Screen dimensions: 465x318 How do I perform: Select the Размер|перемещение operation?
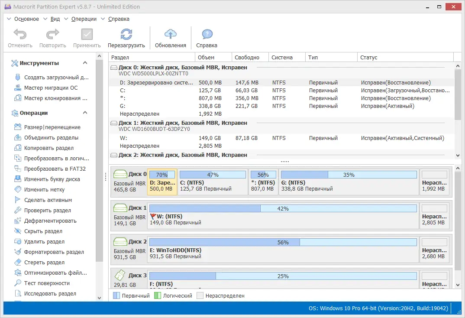click(x=48, y=127)
